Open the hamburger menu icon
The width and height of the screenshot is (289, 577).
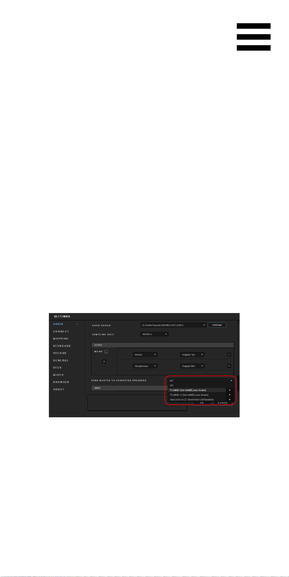[x=254, y=37]
